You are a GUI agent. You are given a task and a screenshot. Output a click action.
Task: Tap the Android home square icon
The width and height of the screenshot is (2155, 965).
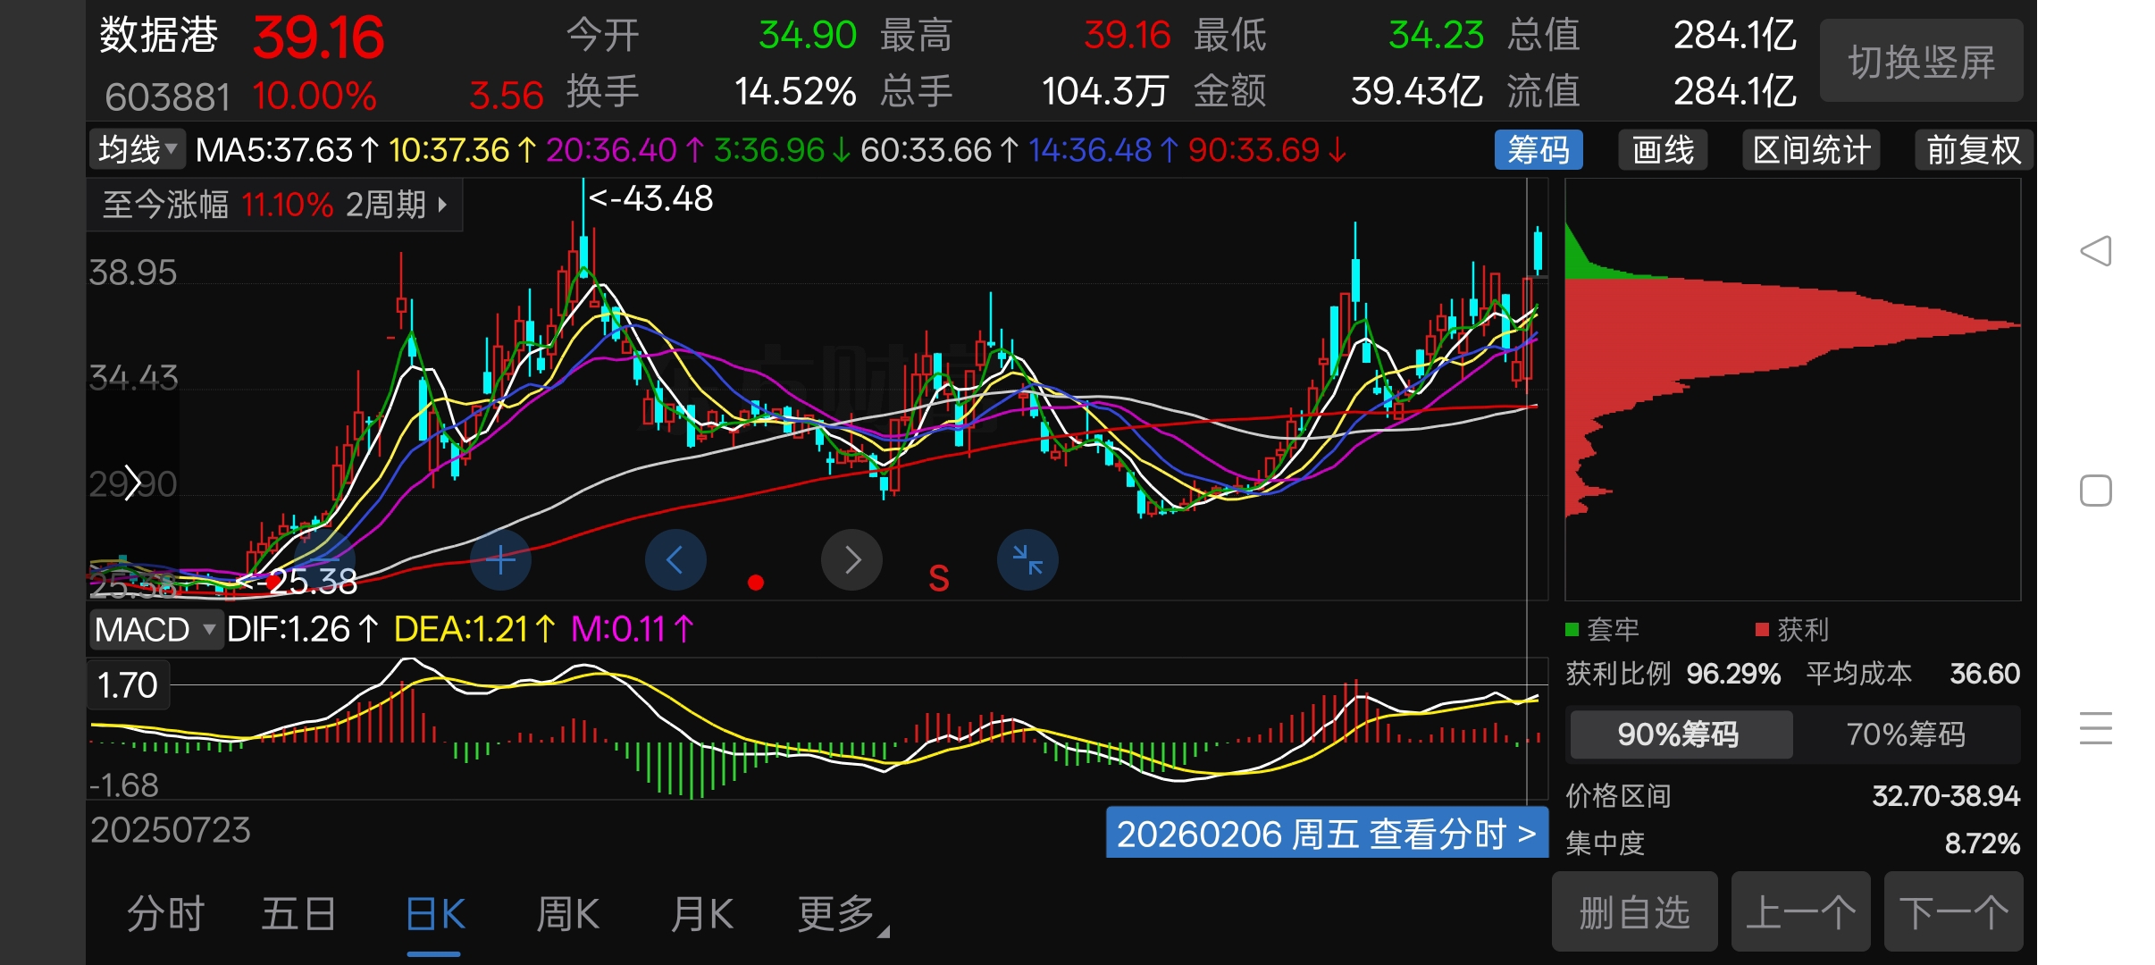2096,491
